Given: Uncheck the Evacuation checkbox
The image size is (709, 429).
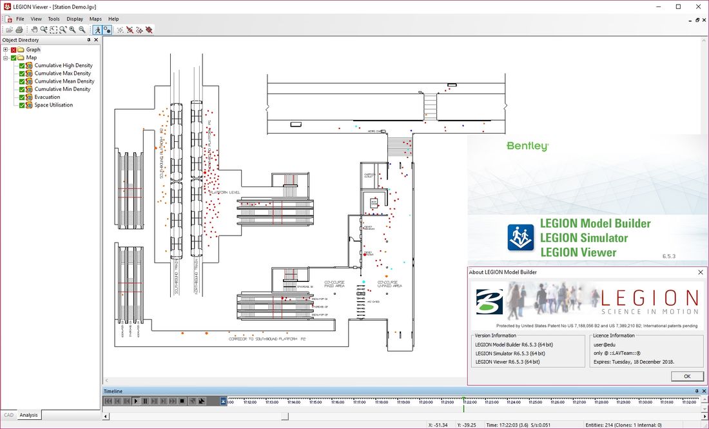Looking at the screenshot, I should coord(22,97).
